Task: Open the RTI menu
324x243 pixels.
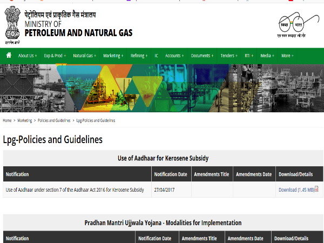Action: tap(248, 56)
